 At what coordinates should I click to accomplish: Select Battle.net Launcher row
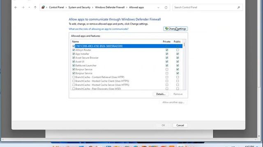pyautogui.click(x=127, y=65)
